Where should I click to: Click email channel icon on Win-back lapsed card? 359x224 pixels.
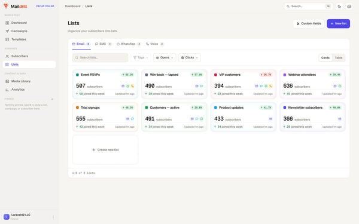(x=197, y=86)
